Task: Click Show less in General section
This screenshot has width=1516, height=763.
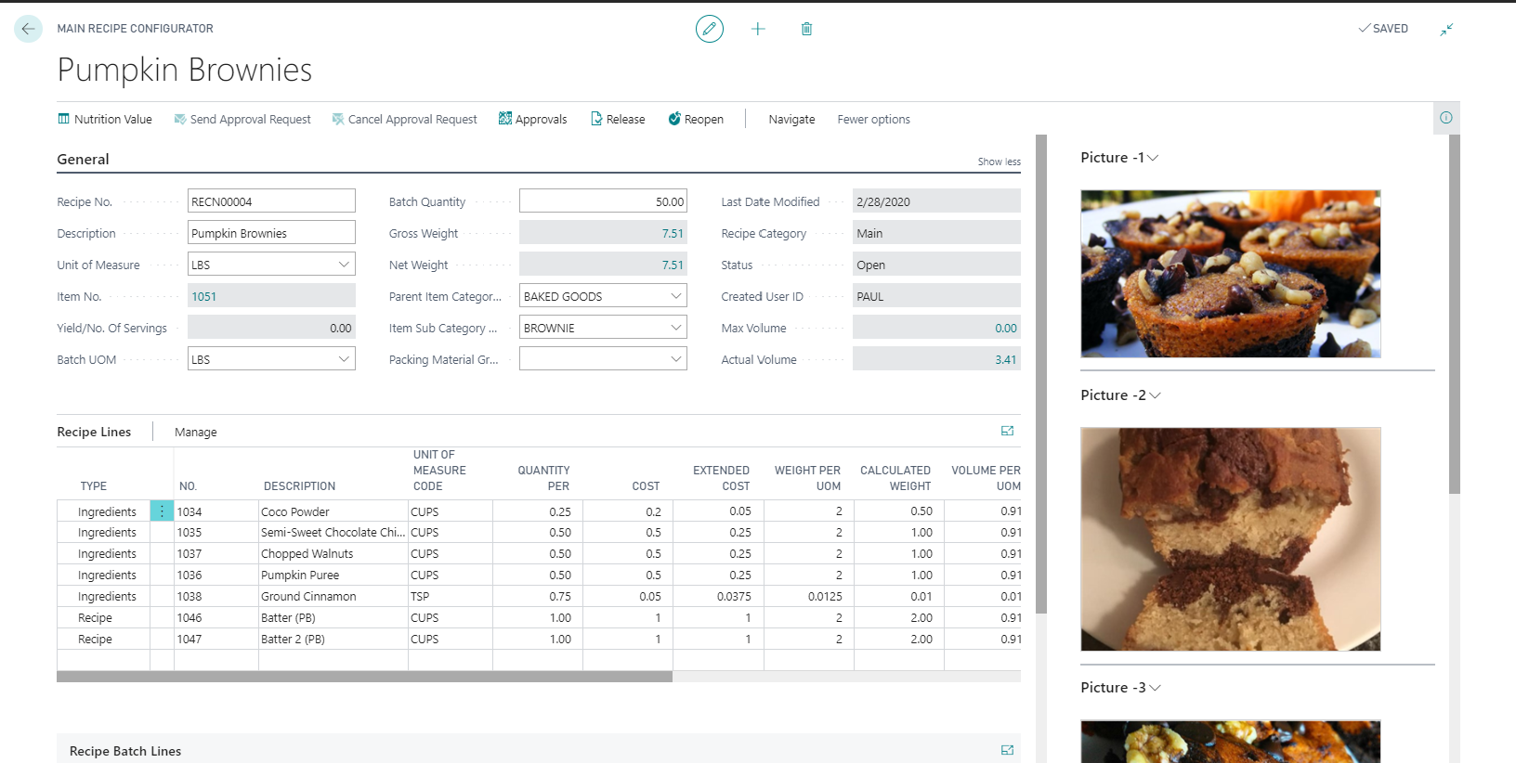Action: 999,162
